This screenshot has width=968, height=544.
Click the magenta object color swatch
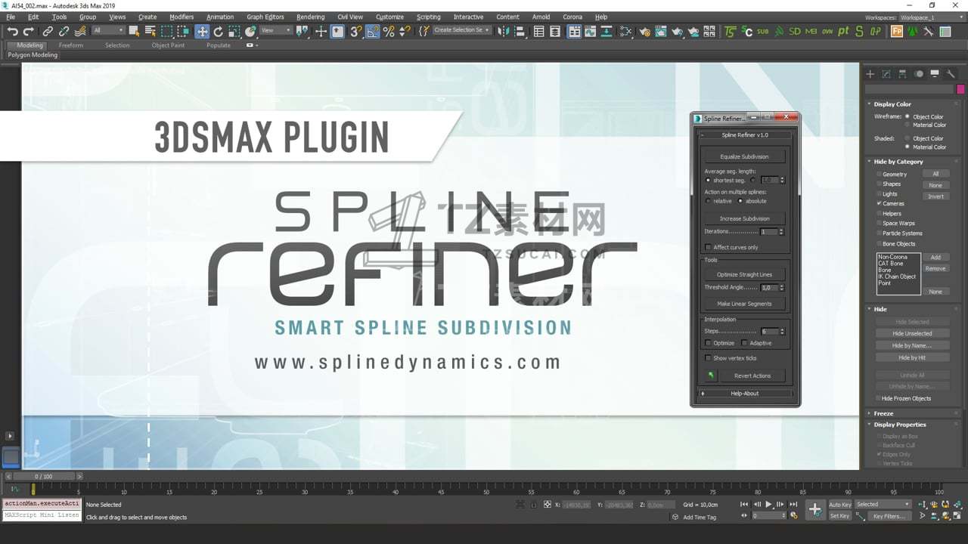(960, 89)
